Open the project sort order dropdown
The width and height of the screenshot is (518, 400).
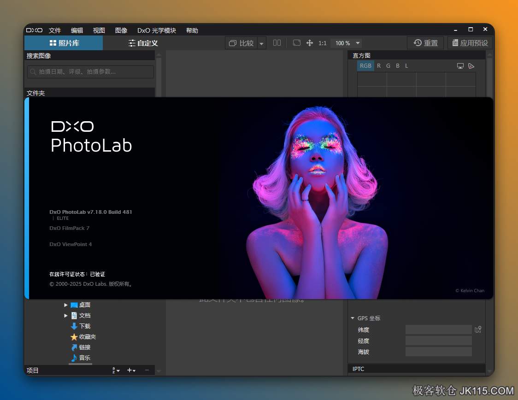pos(116,370)
